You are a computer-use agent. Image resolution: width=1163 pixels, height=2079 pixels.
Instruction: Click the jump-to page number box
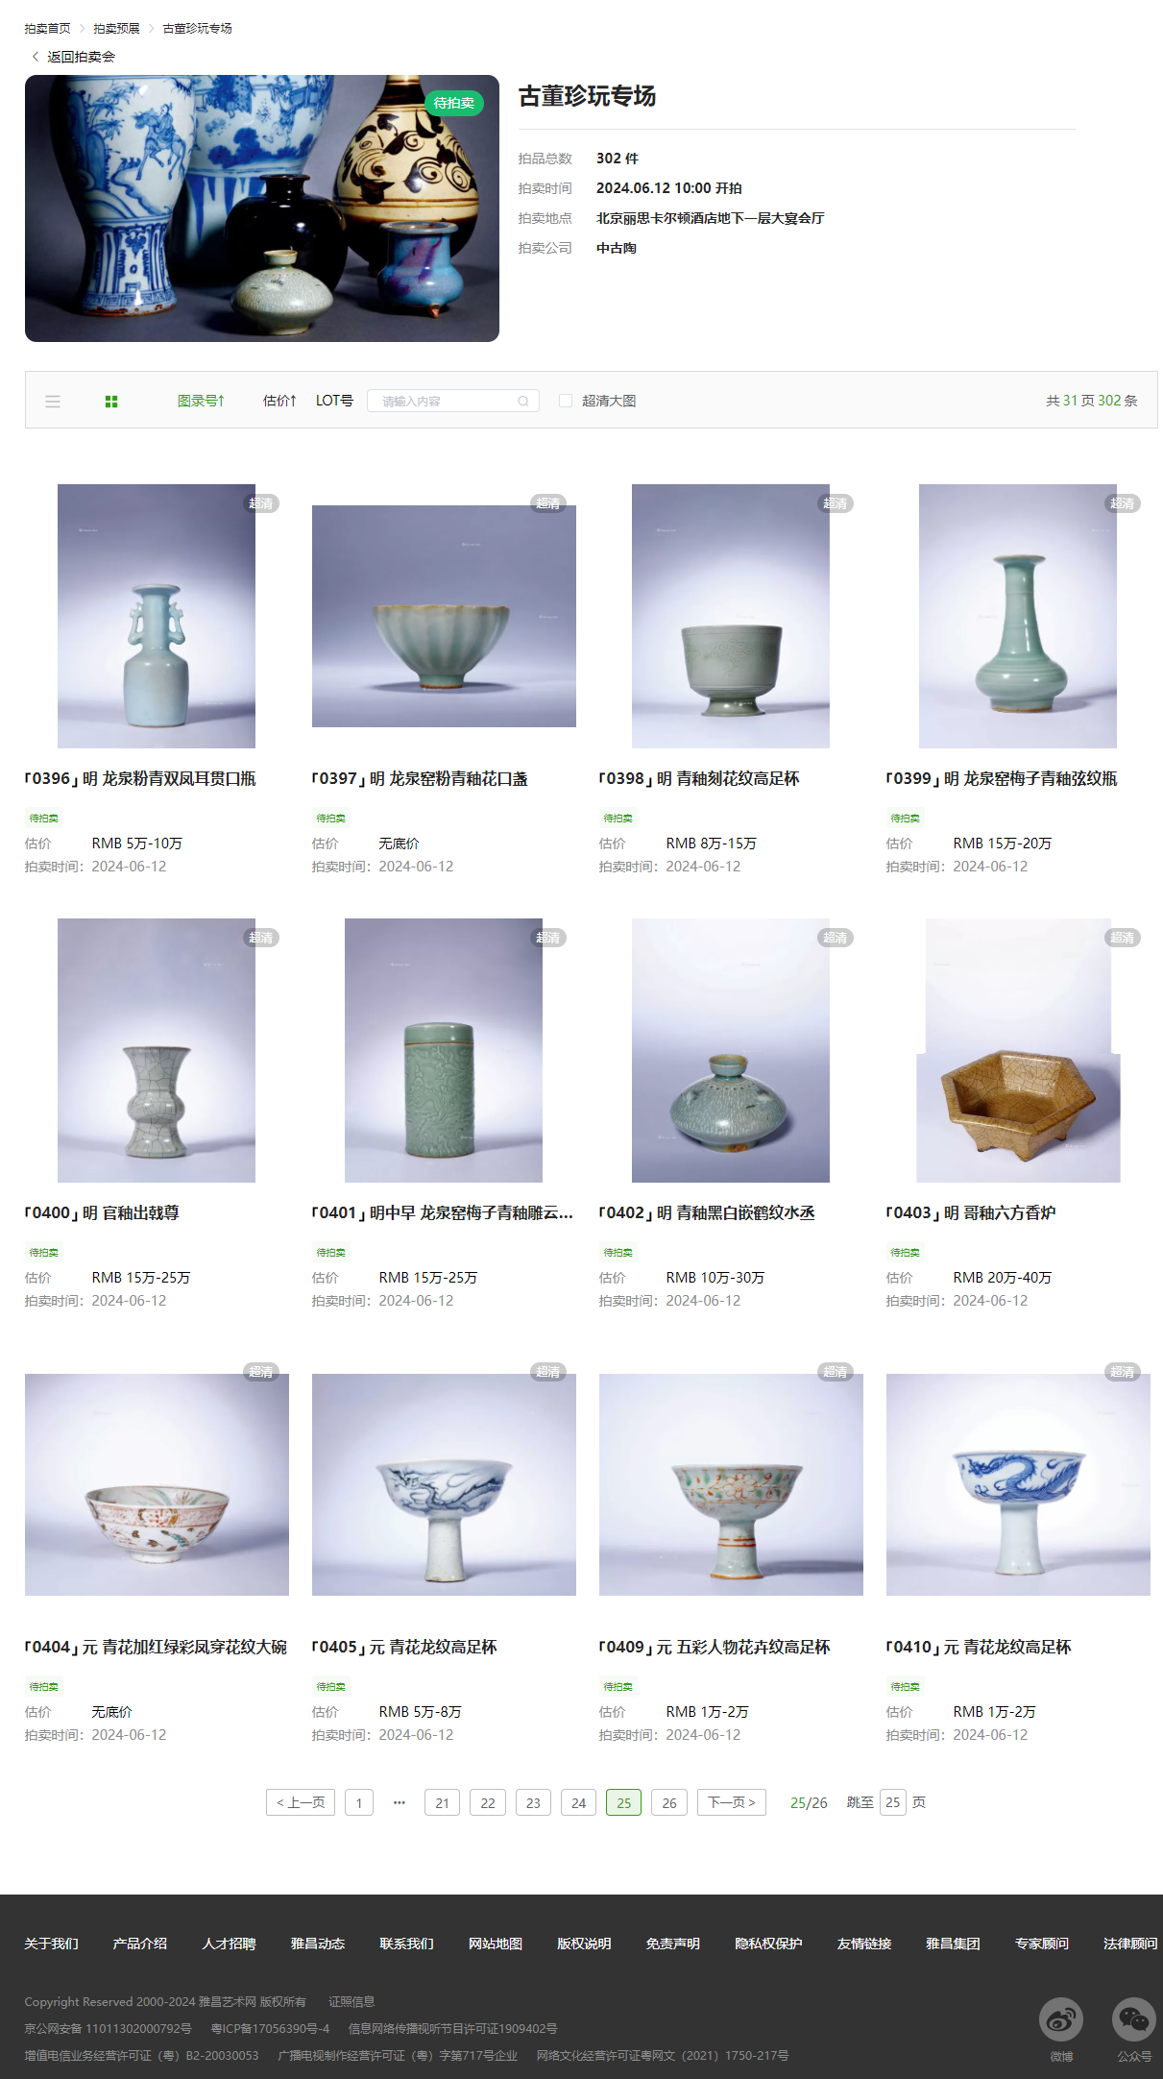(893, 1802)
